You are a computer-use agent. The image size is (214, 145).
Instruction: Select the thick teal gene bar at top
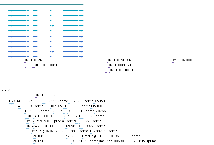tap(42, 5)
